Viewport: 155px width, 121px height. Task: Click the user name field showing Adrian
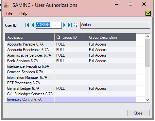115,25
